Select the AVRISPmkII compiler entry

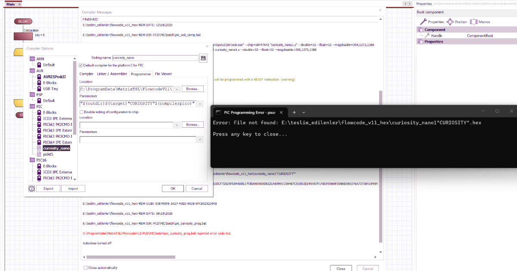[53, 77]
